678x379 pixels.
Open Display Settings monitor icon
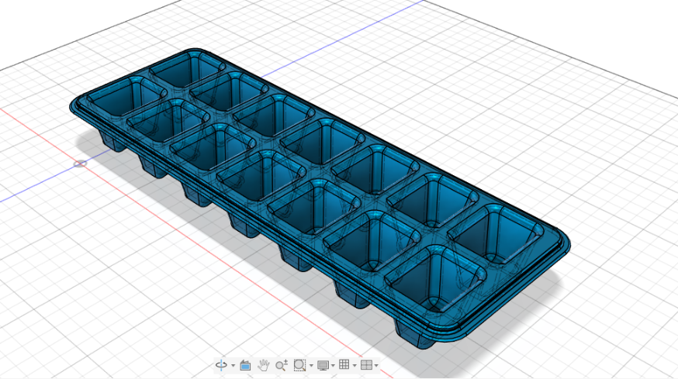point(323,365)
